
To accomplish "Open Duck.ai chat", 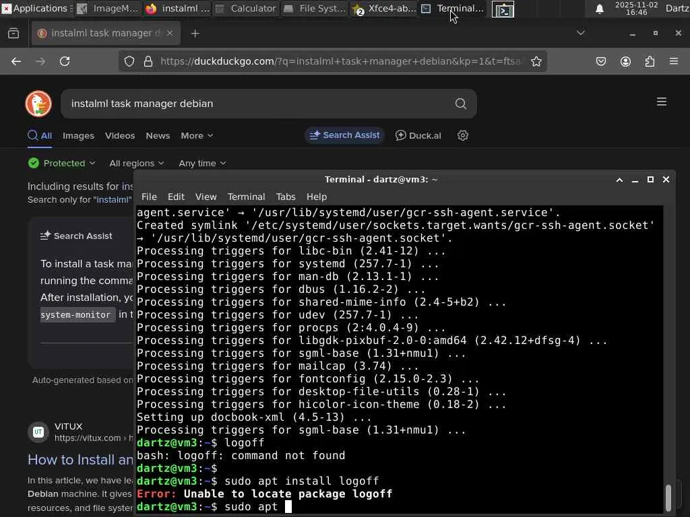I will click(418, 135).
